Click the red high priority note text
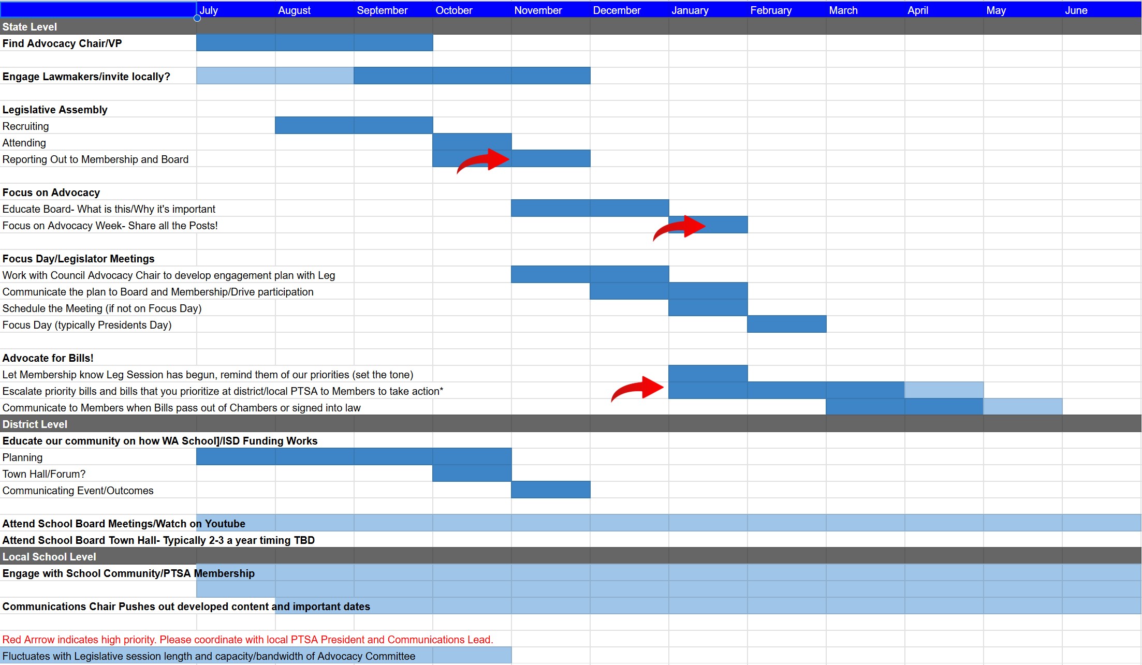This screenshot has width=1142, height=665. pos(247,640)
